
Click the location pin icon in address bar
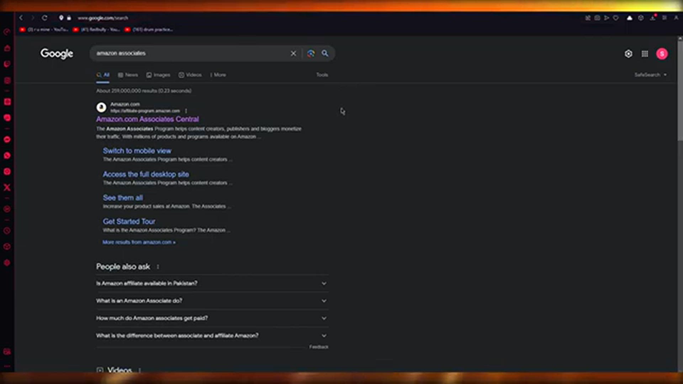point(61,18)
